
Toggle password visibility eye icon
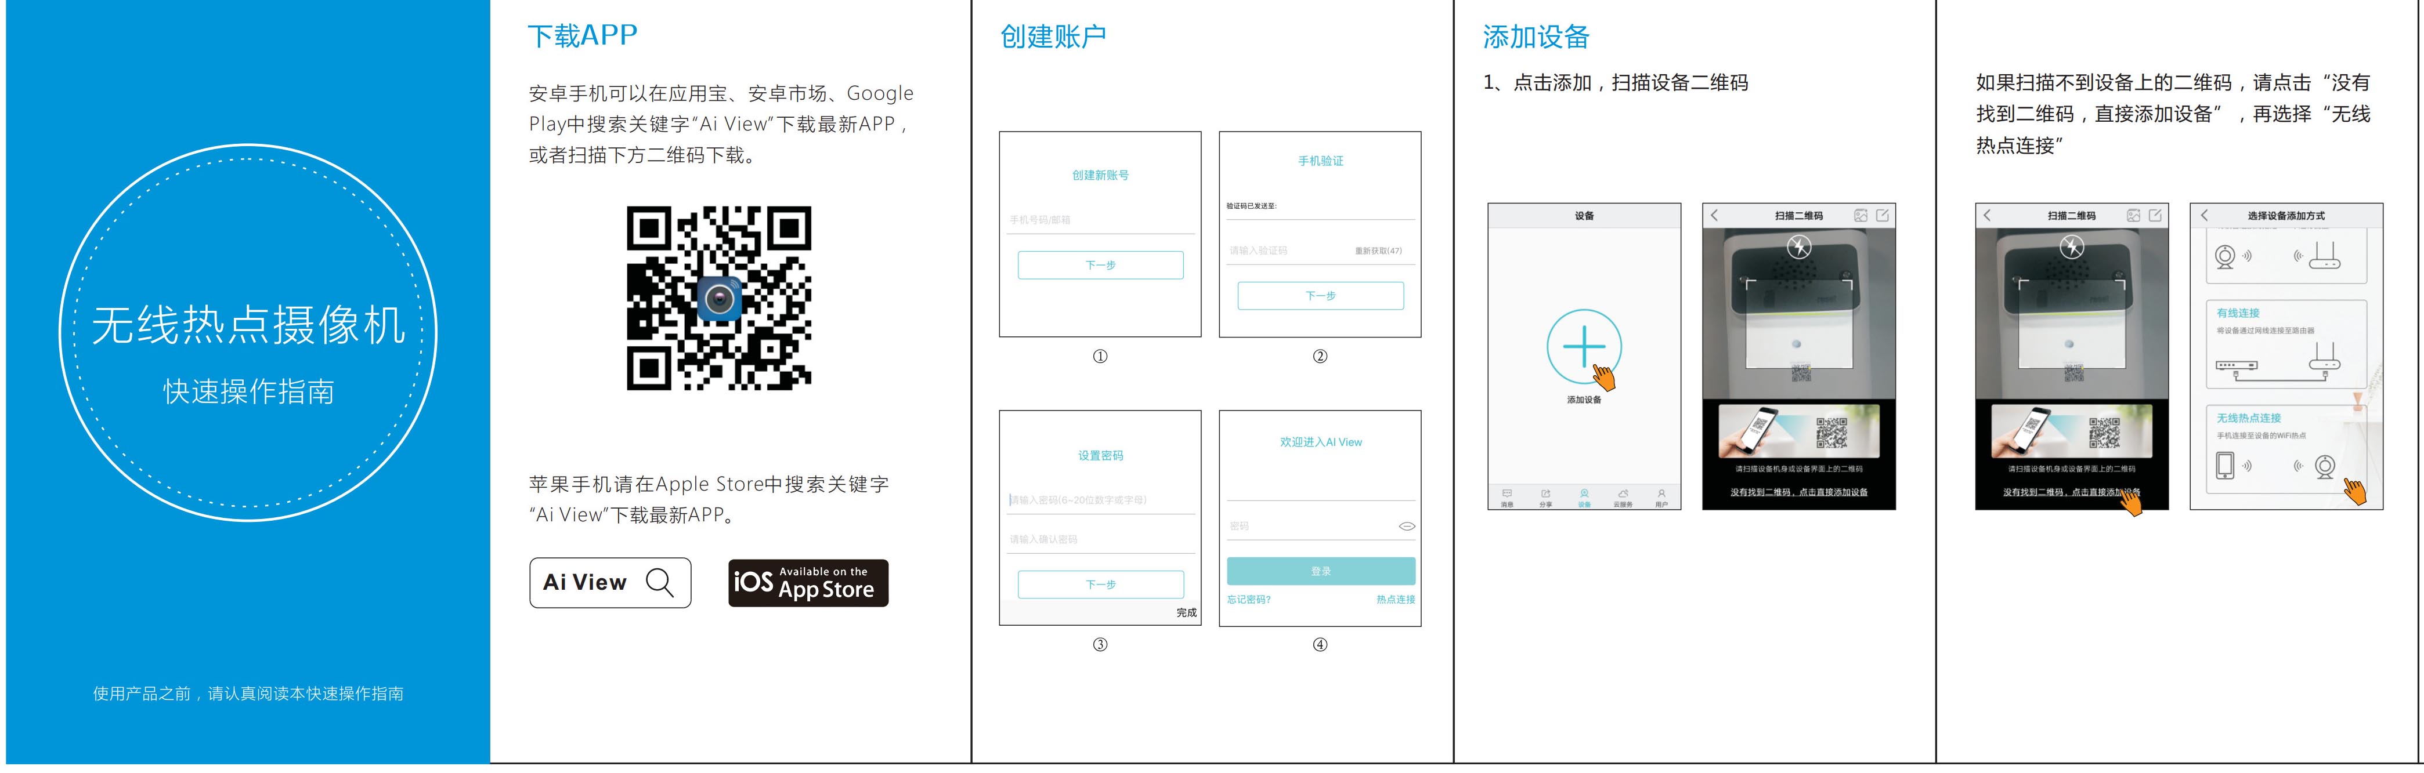[x=1407, y=527]
